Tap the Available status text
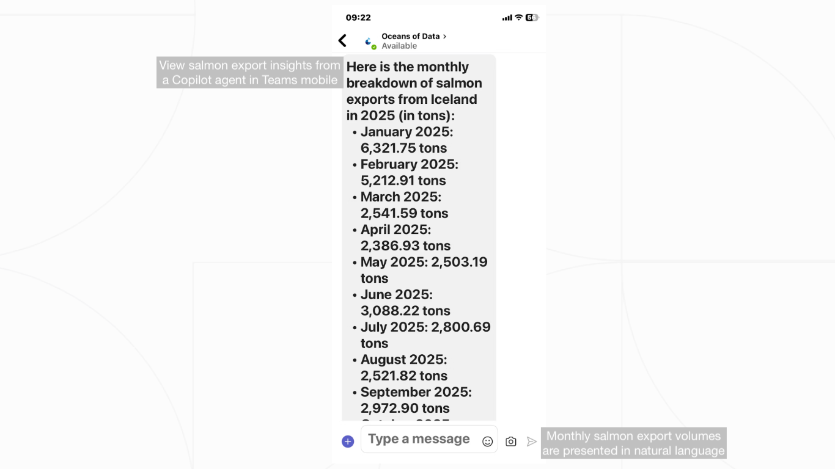Viewport: 835px width, 469px height. tap(399, 46)
